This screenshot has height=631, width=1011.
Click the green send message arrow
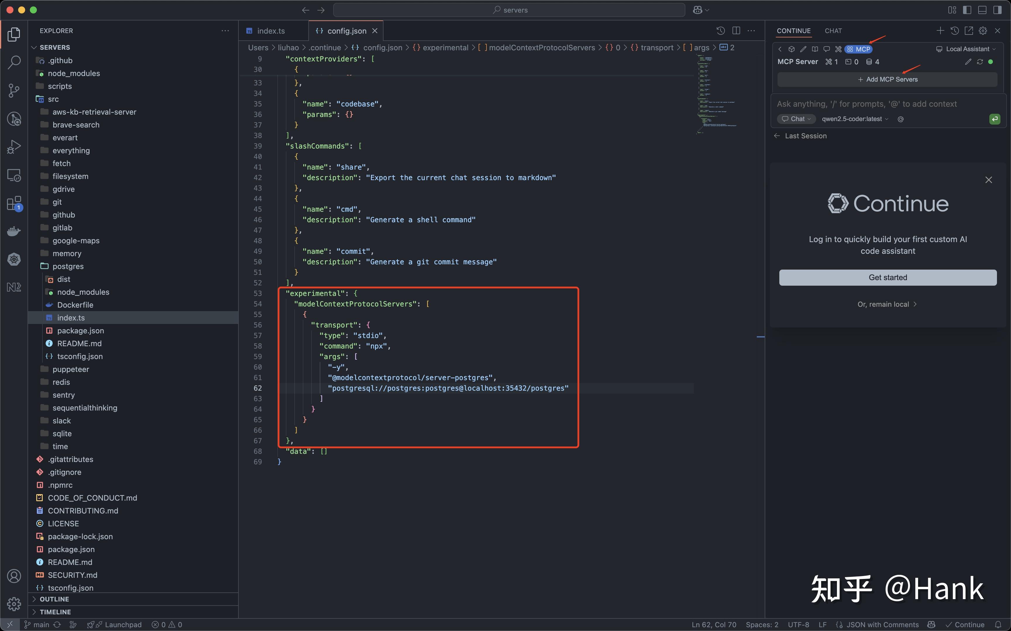coord(995,119)
